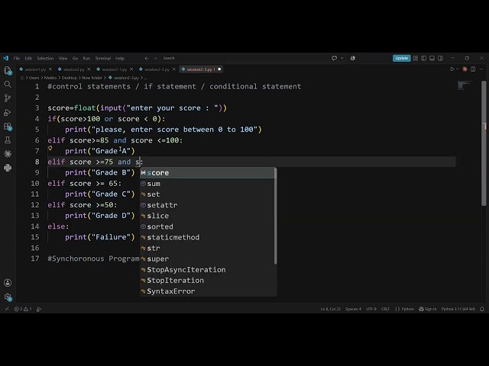Viewport: 489px width, 366px height.
Task: Open the Selection menu
Action: (x=45, y=58)
